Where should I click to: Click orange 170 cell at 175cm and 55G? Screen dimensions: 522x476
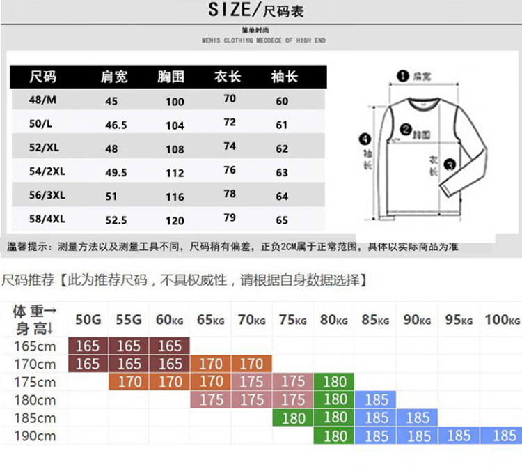129,382
